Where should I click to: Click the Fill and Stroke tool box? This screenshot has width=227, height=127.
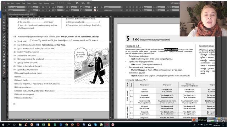(x=4, y=72)
